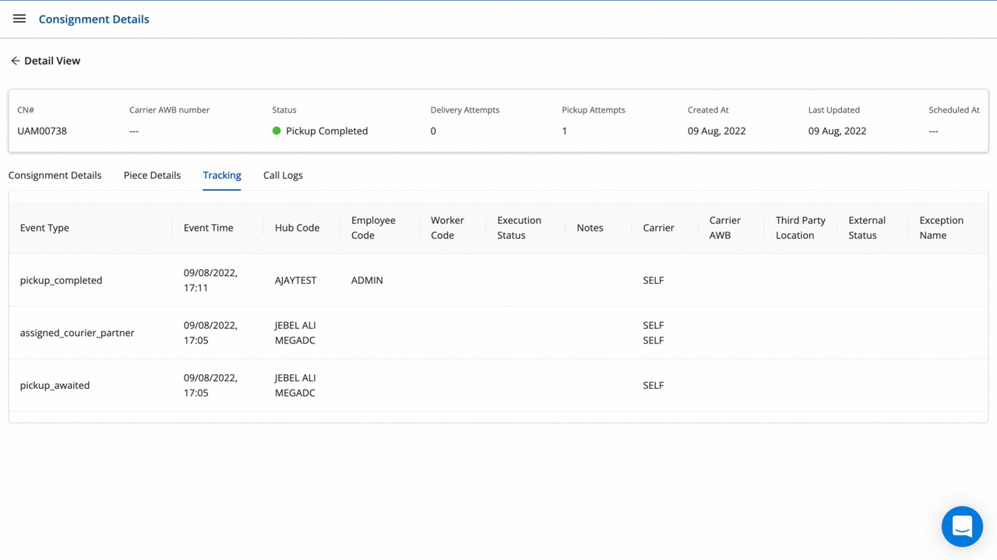The width and height of the screenshot is (997, 560).
Task: Click the Worker Code column header
Action: pyautogui.click(x=447, y=228)
